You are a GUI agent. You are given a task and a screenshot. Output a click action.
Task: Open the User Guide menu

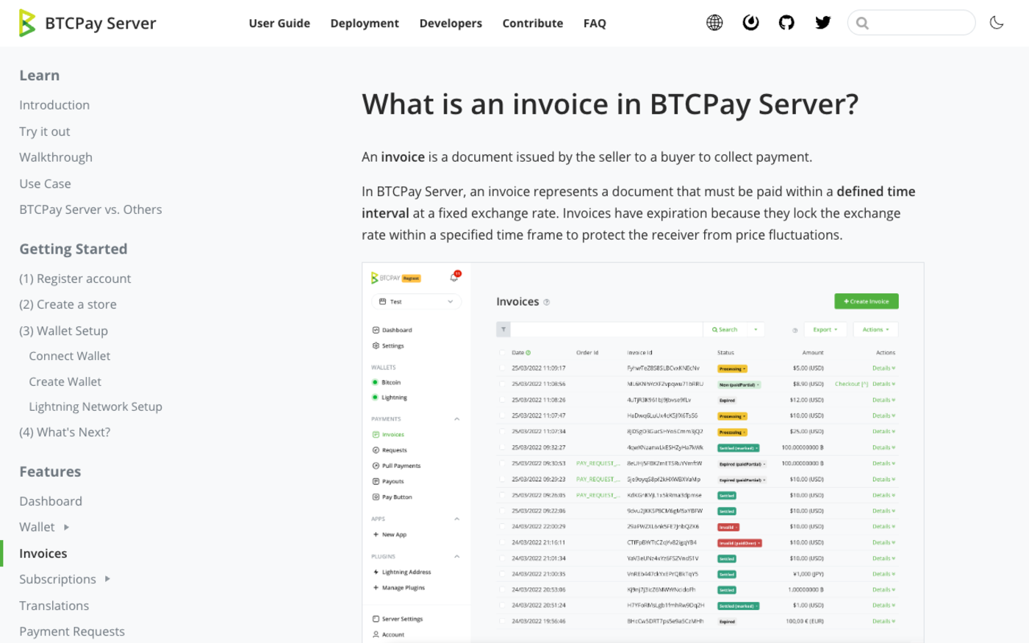pyautogui.click(x=279, y=24)
